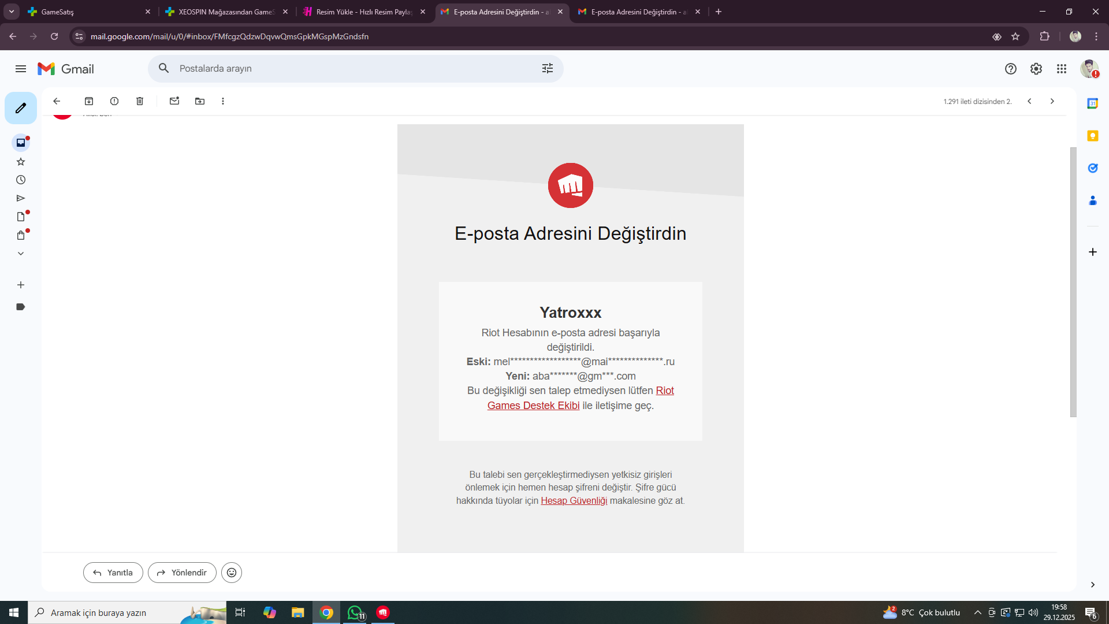
Task: Go to Inbox in left sidebar
Action: pos(21,143)
